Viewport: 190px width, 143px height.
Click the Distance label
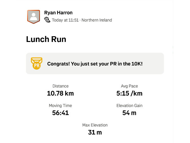pyautogui.click(x=60, y=86)
